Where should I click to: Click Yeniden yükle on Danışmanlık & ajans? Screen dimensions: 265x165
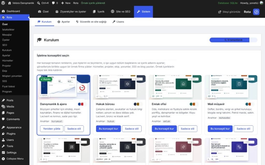click(x=51, y=129)
